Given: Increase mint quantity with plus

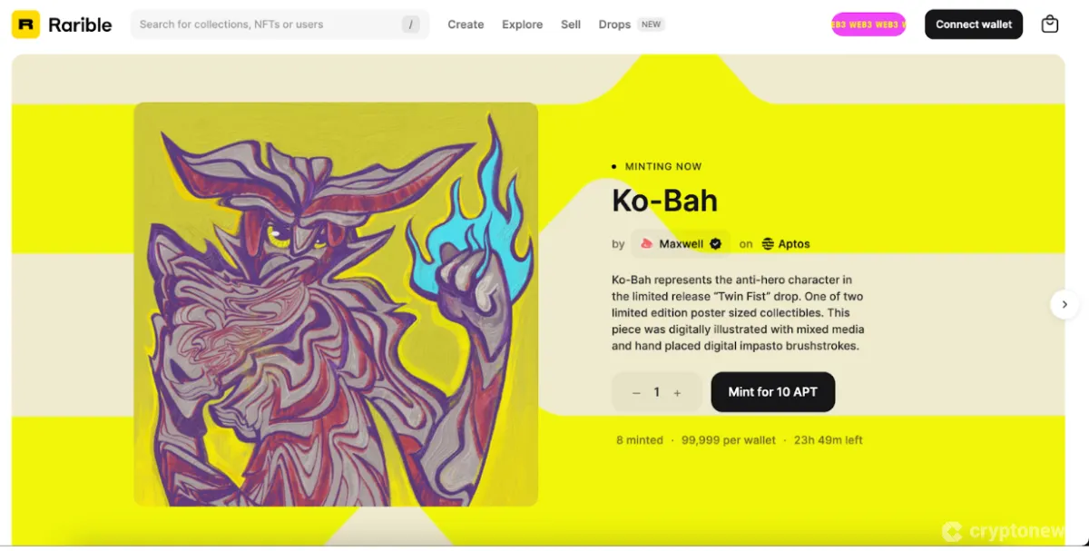Looking at the screenshot, I should click(677, 393).
